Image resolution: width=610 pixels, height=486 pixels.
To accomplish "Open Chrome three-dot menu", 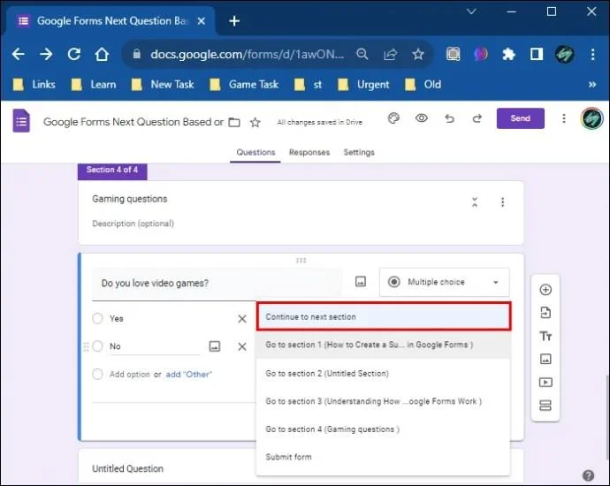I will [x=592, y=54].
